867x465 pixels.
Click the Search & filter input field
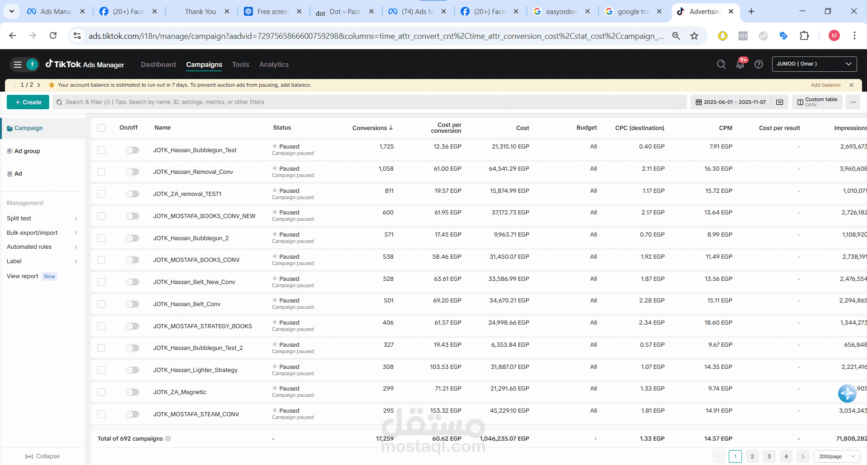[369, 102]
